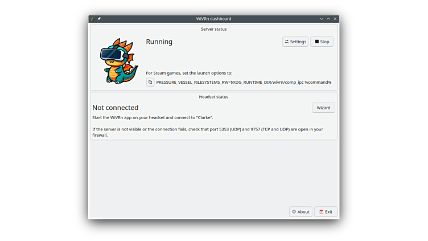Screen dimensions: 428x241
Task: Click the 'Headset status' section header
Action: click(x=213, y=97)
